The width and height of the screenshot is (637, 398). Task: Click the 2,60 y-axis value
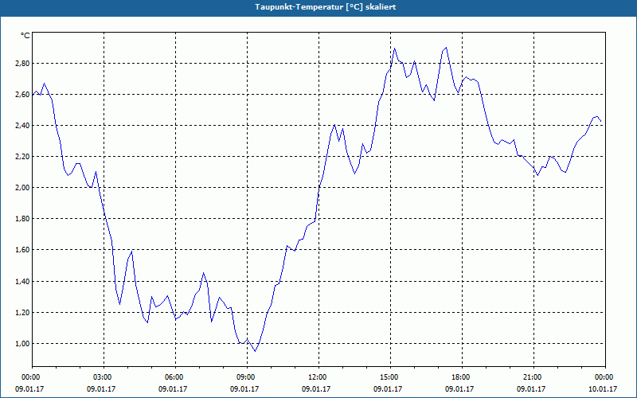click(x=22, y=95)
